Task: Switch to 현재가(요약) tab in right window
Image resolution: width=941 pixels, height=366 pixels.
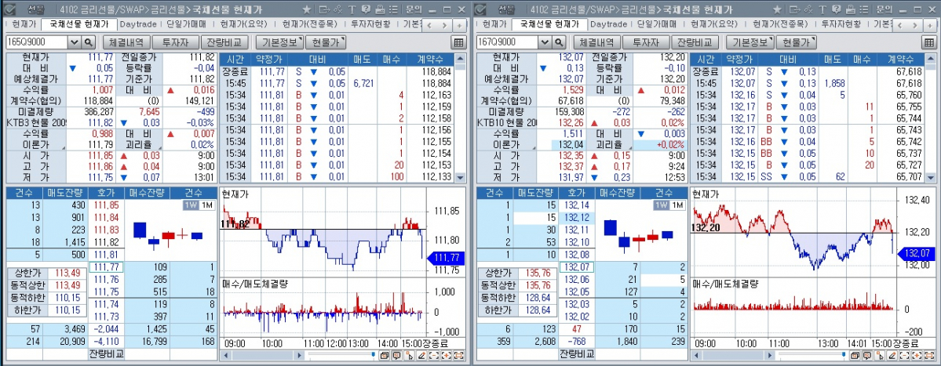Action: coord(713,24)
